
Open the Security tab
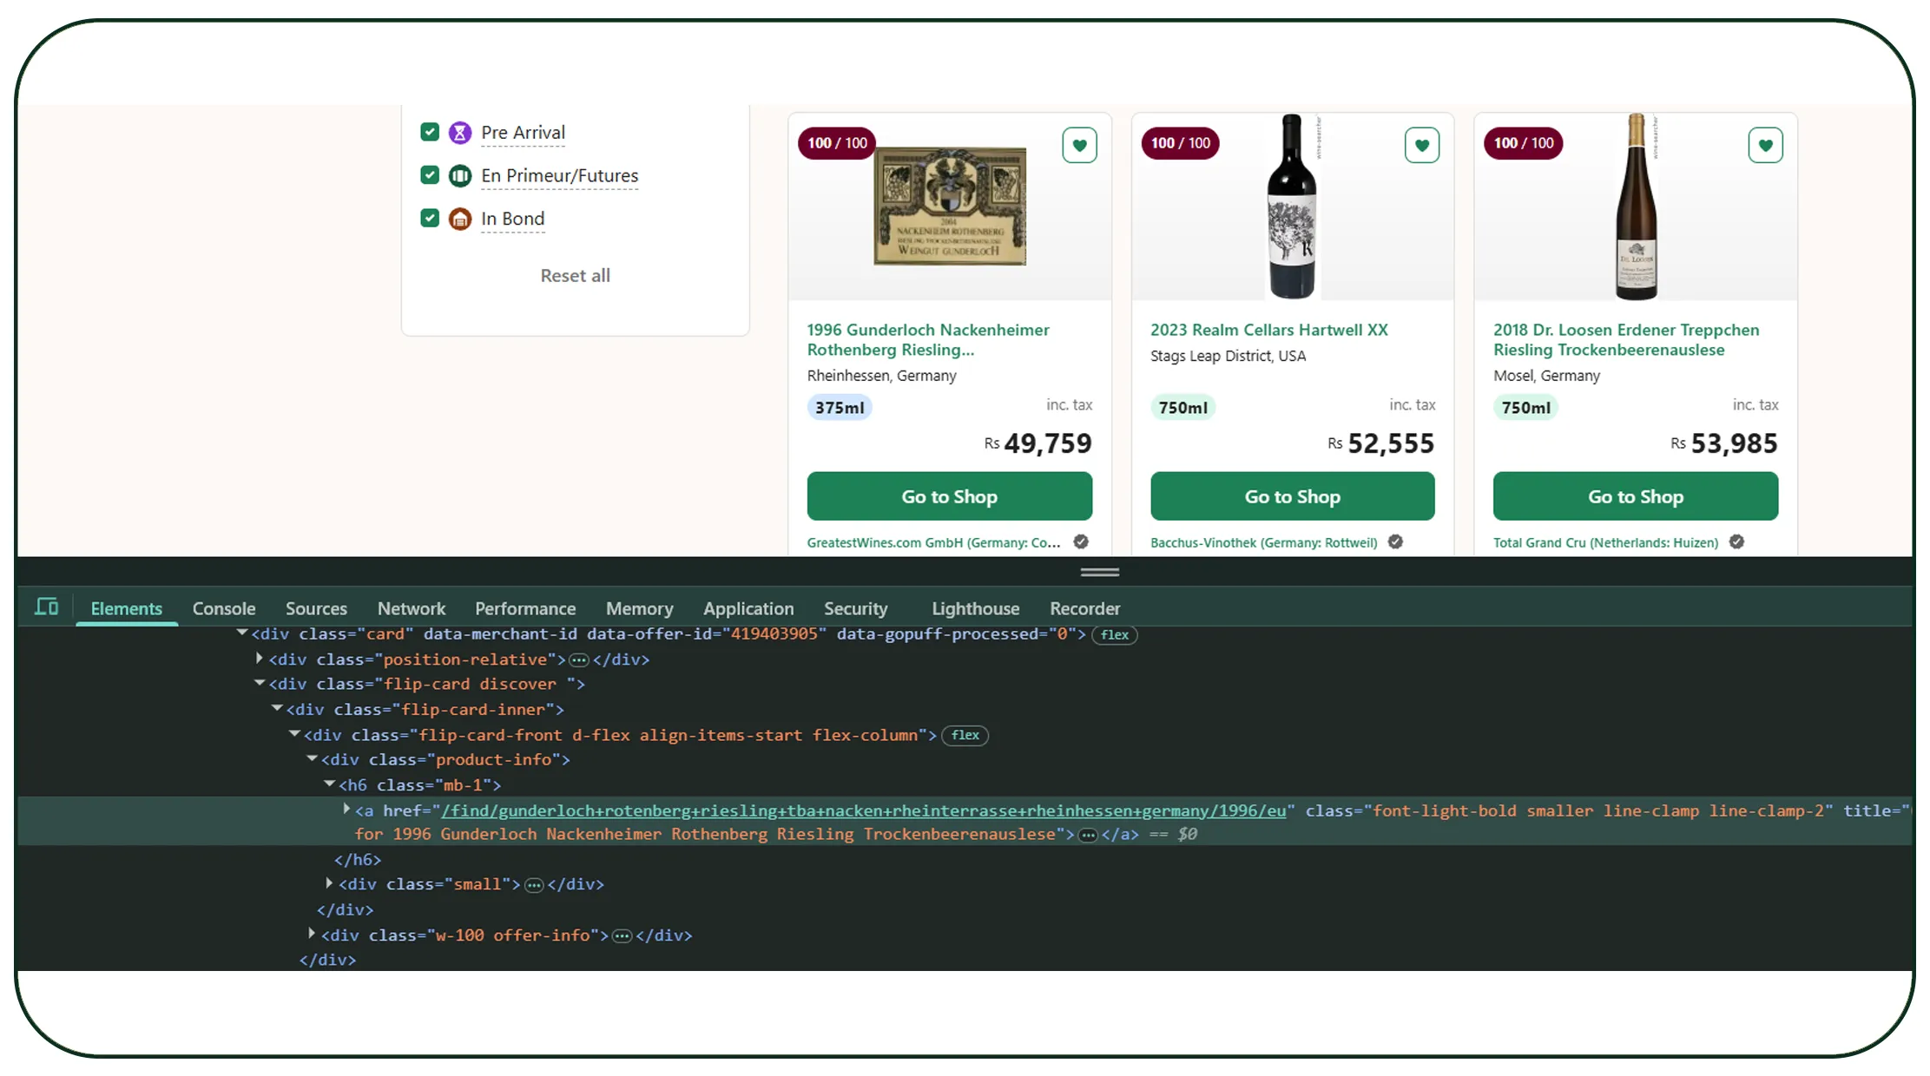(856, 608)
